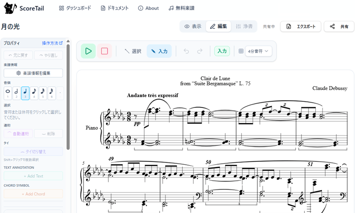
Task: Click the redo arrow in toolbar
Action: (x=200, y=51)
